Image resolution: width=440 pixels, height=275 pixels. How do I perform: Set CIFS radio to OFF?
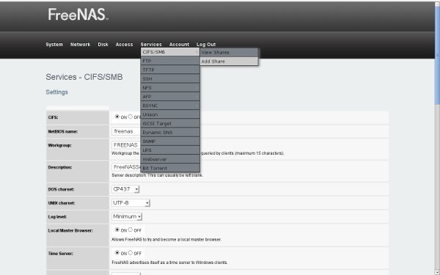pos(131,117)
